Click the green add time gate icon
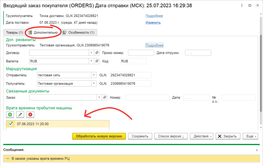This screenshot has width=263, height=166. 10,114
